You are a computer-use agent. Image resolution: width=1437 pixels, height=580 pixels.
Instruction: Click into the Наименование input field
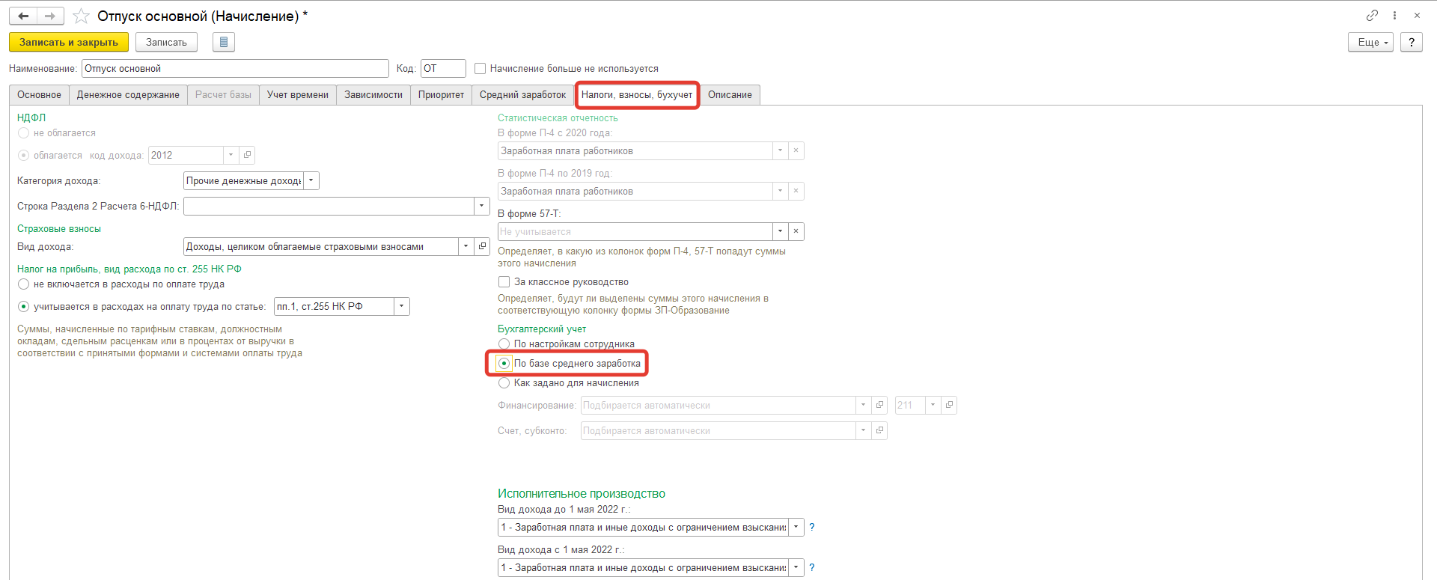click(234, 69)
